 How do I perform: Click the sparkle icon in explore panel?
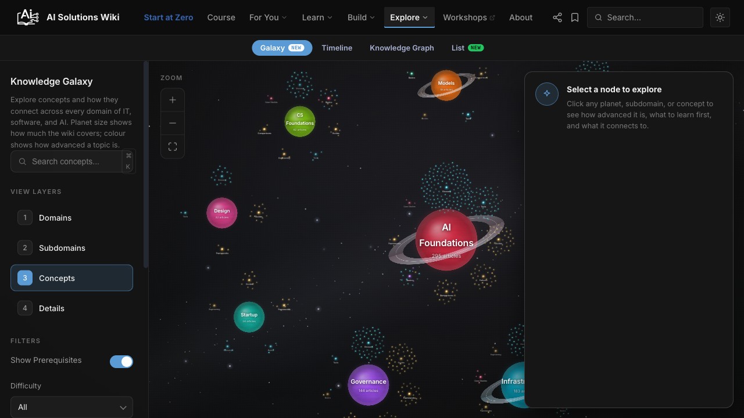click(x=547, y=93)
